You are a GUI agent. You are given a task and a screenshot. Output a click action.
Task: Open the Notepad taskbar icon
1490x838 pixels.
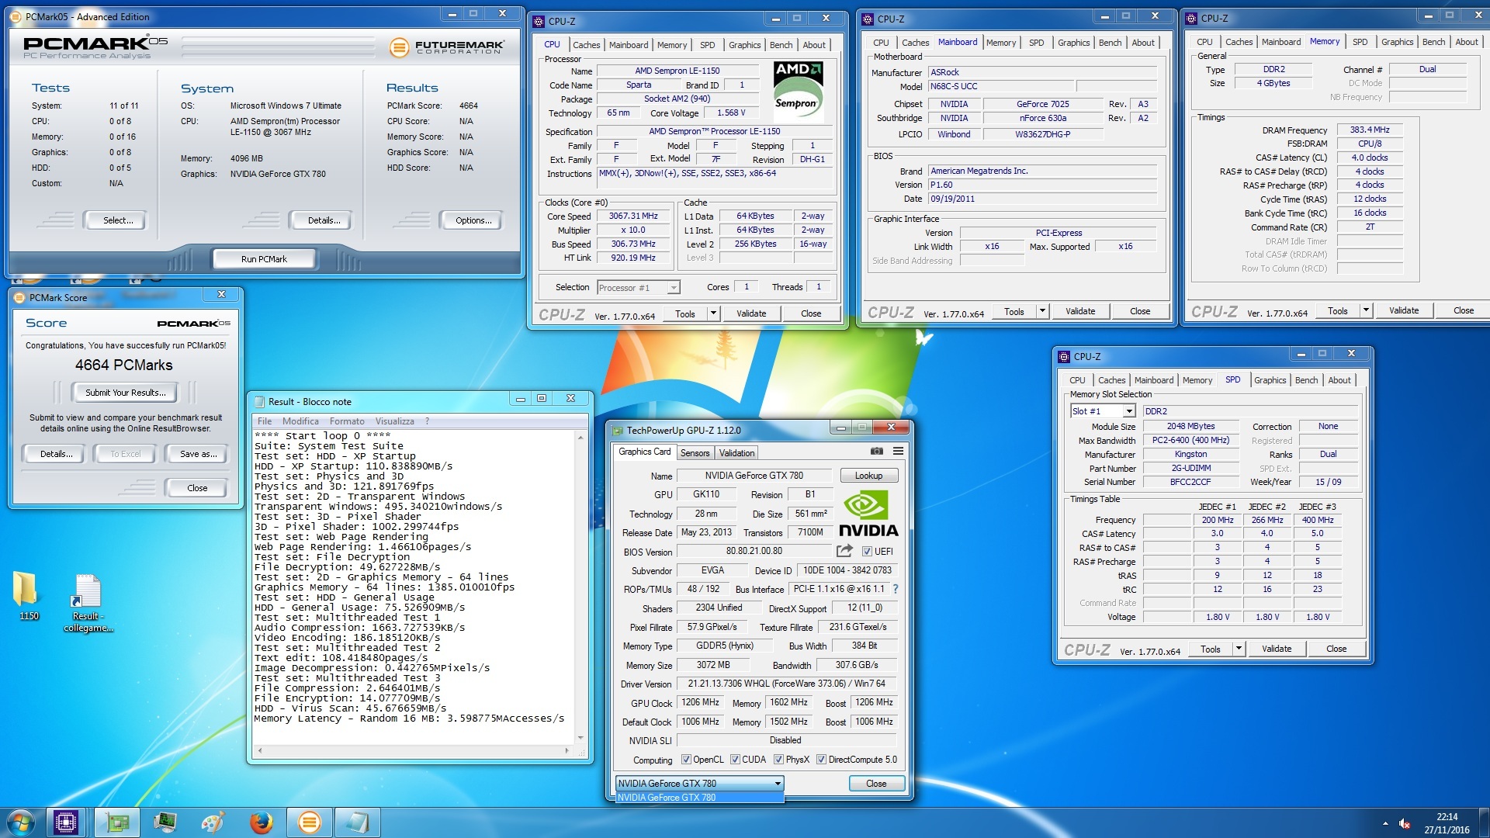[358, 822]
